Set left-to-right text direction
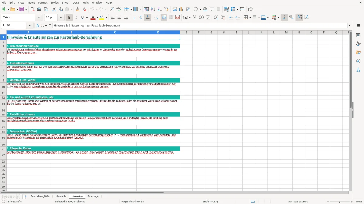Viewport: 364px width, 204px height. tap(285, 18)
